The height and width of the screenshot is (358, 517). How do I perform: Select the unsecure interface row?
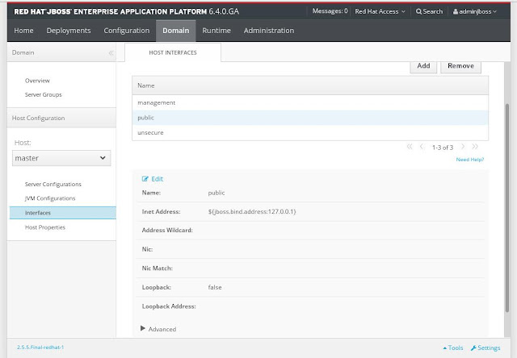pyautogui.click(x=310, y=132)
